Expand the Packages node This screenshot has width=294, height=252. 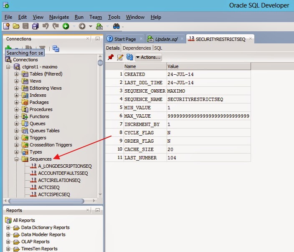pos(17,103)
